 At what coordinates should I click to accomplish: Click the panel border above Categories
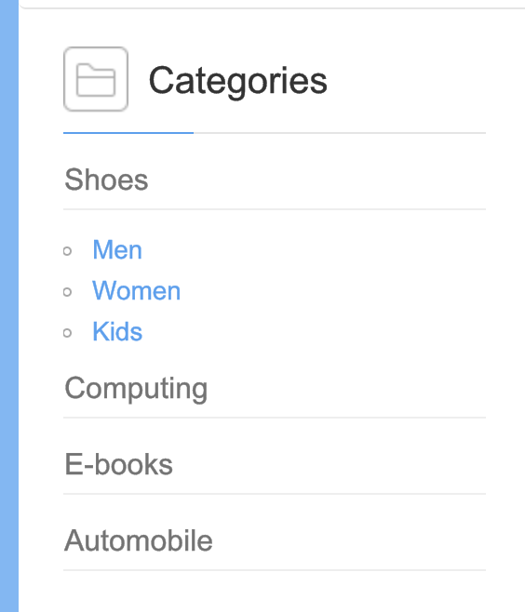pos(274,7)
